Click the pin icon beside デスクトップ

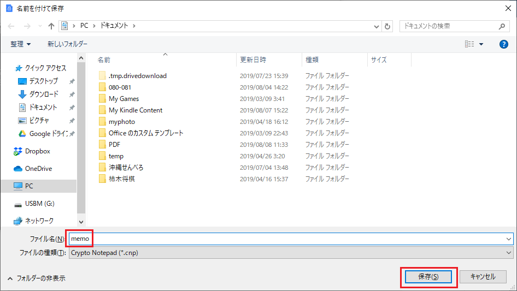point(72,81)
